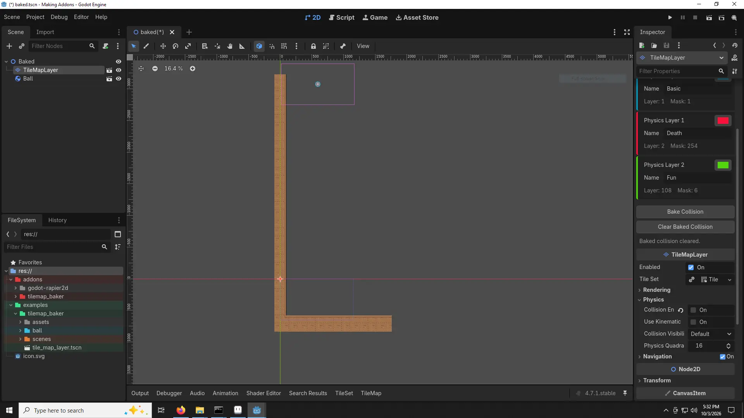Click the add new node plus icon
This screenshot has width=744, height=418.
click(9, 46)
